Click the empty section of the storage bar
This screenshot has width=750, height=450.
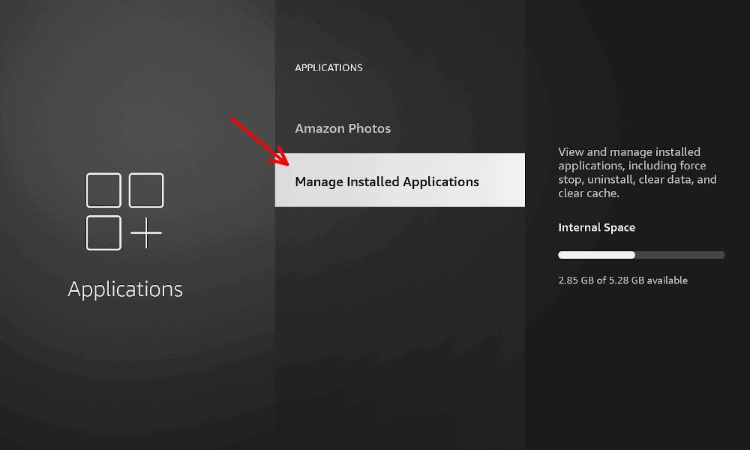coord(682,255)
